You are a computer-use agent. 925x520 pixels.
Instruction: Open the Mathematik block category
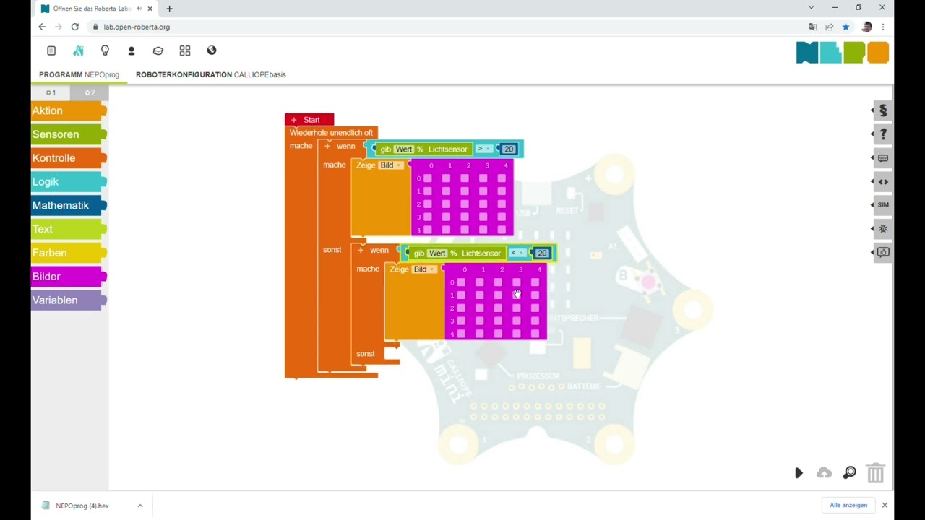pyautogui.click(x=68, y=205)
